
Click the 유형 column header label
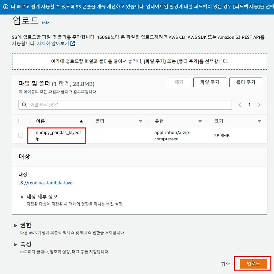coord(159,121)
